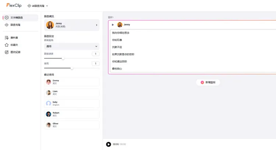Image resolution: width=276 pixels, height=150 pixels.
Task: Click the history edit icon
Action: pos(7,52)
